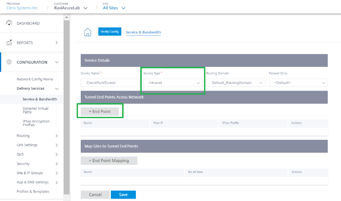
Task: Click the Reports label in sidebar
Action: [25, 43]
